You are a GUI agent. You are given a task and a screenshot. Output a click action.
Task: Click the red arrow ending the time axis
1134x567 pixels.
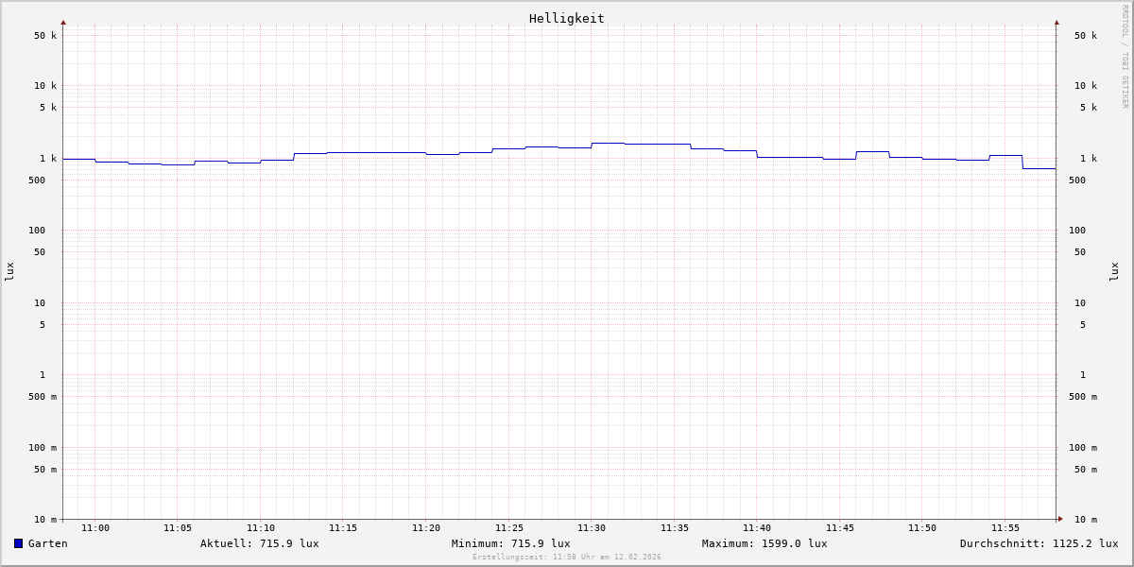point(1060,519)
